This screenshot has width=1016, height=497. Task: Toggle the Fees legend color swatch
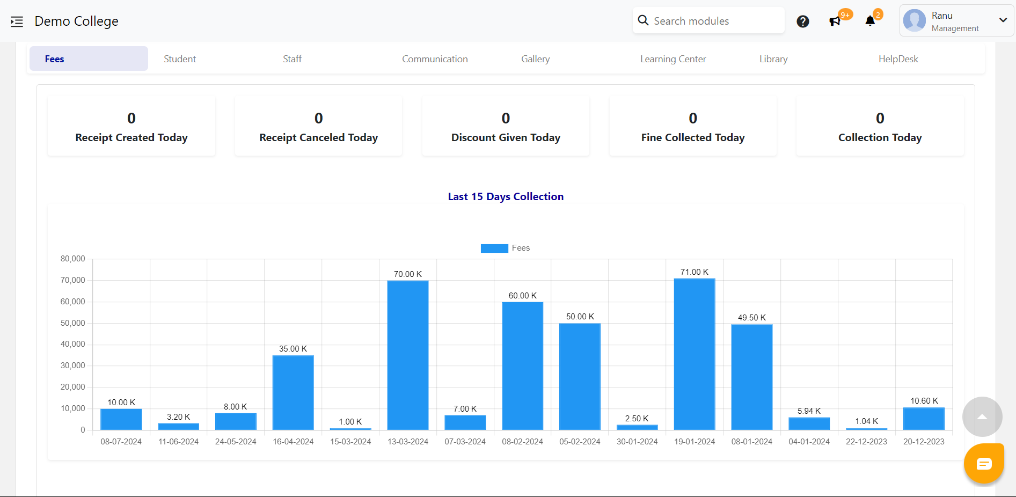494,248
